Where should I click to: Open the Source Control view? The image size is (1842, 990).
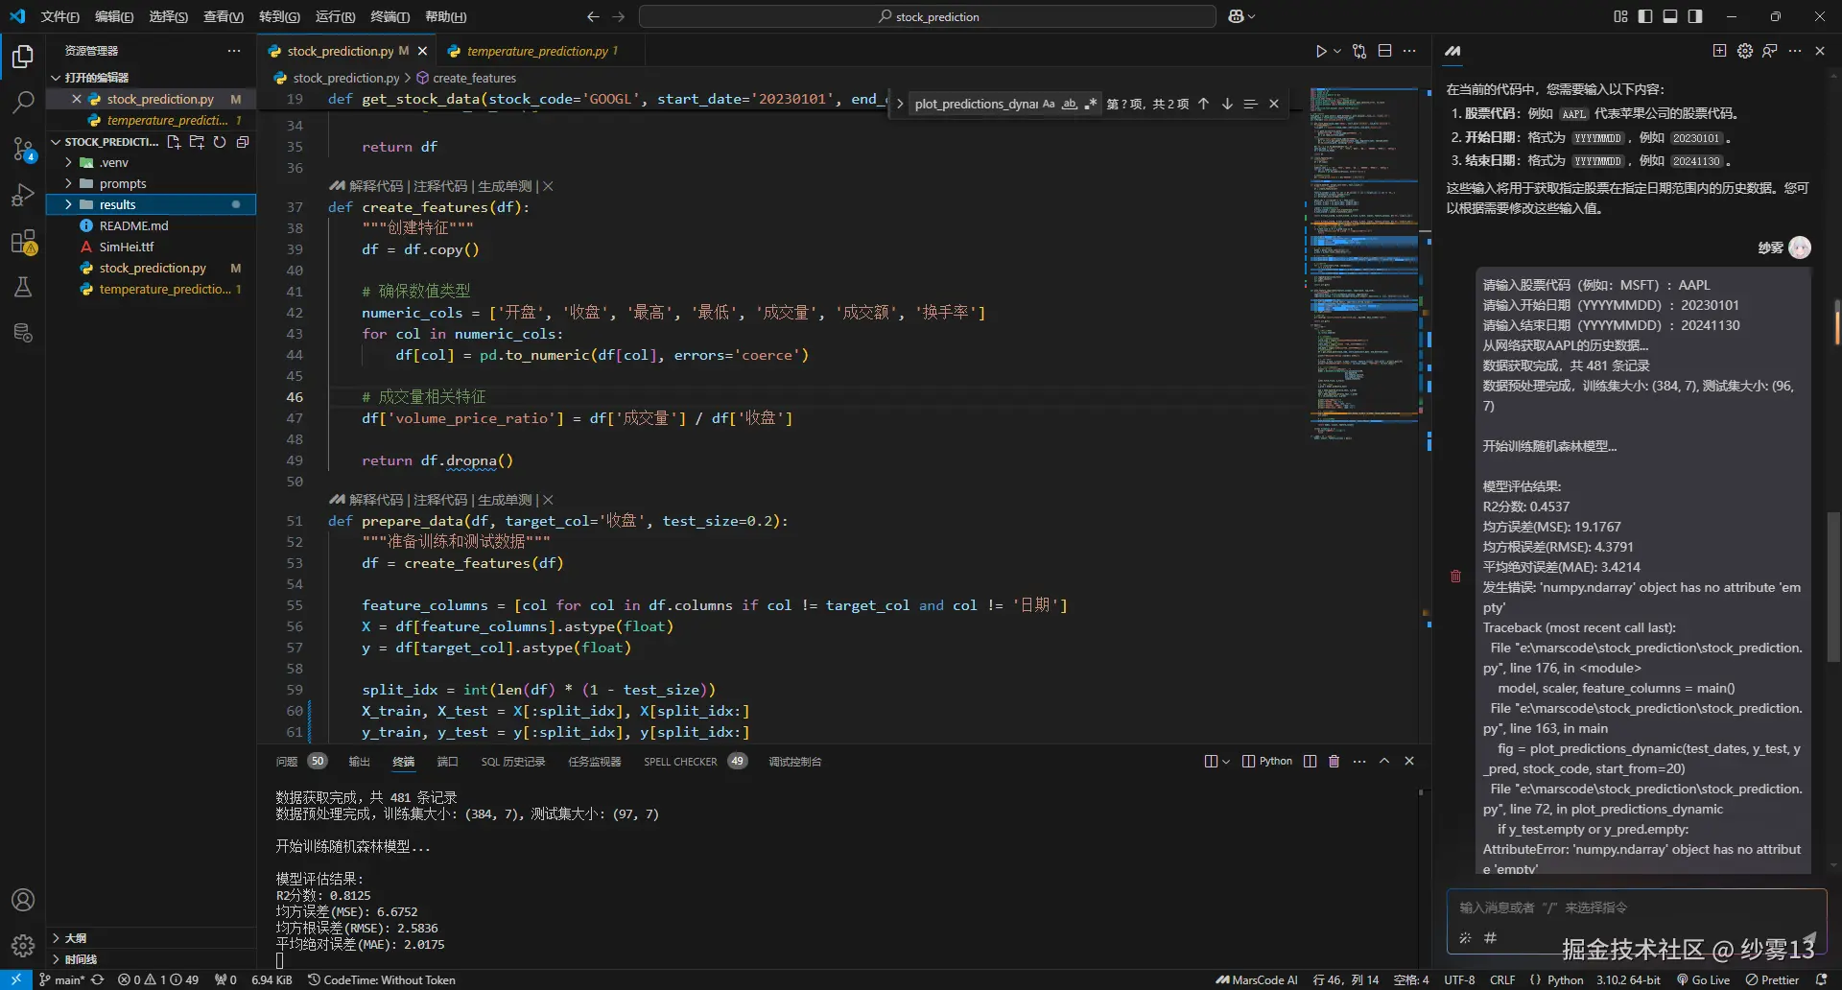click(x=23, y=148)
